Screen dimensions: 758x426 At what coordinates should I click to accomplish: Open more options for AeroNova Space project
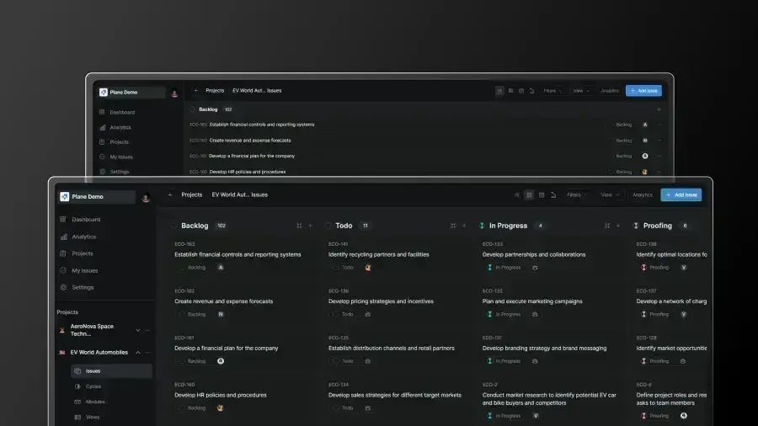147,330
